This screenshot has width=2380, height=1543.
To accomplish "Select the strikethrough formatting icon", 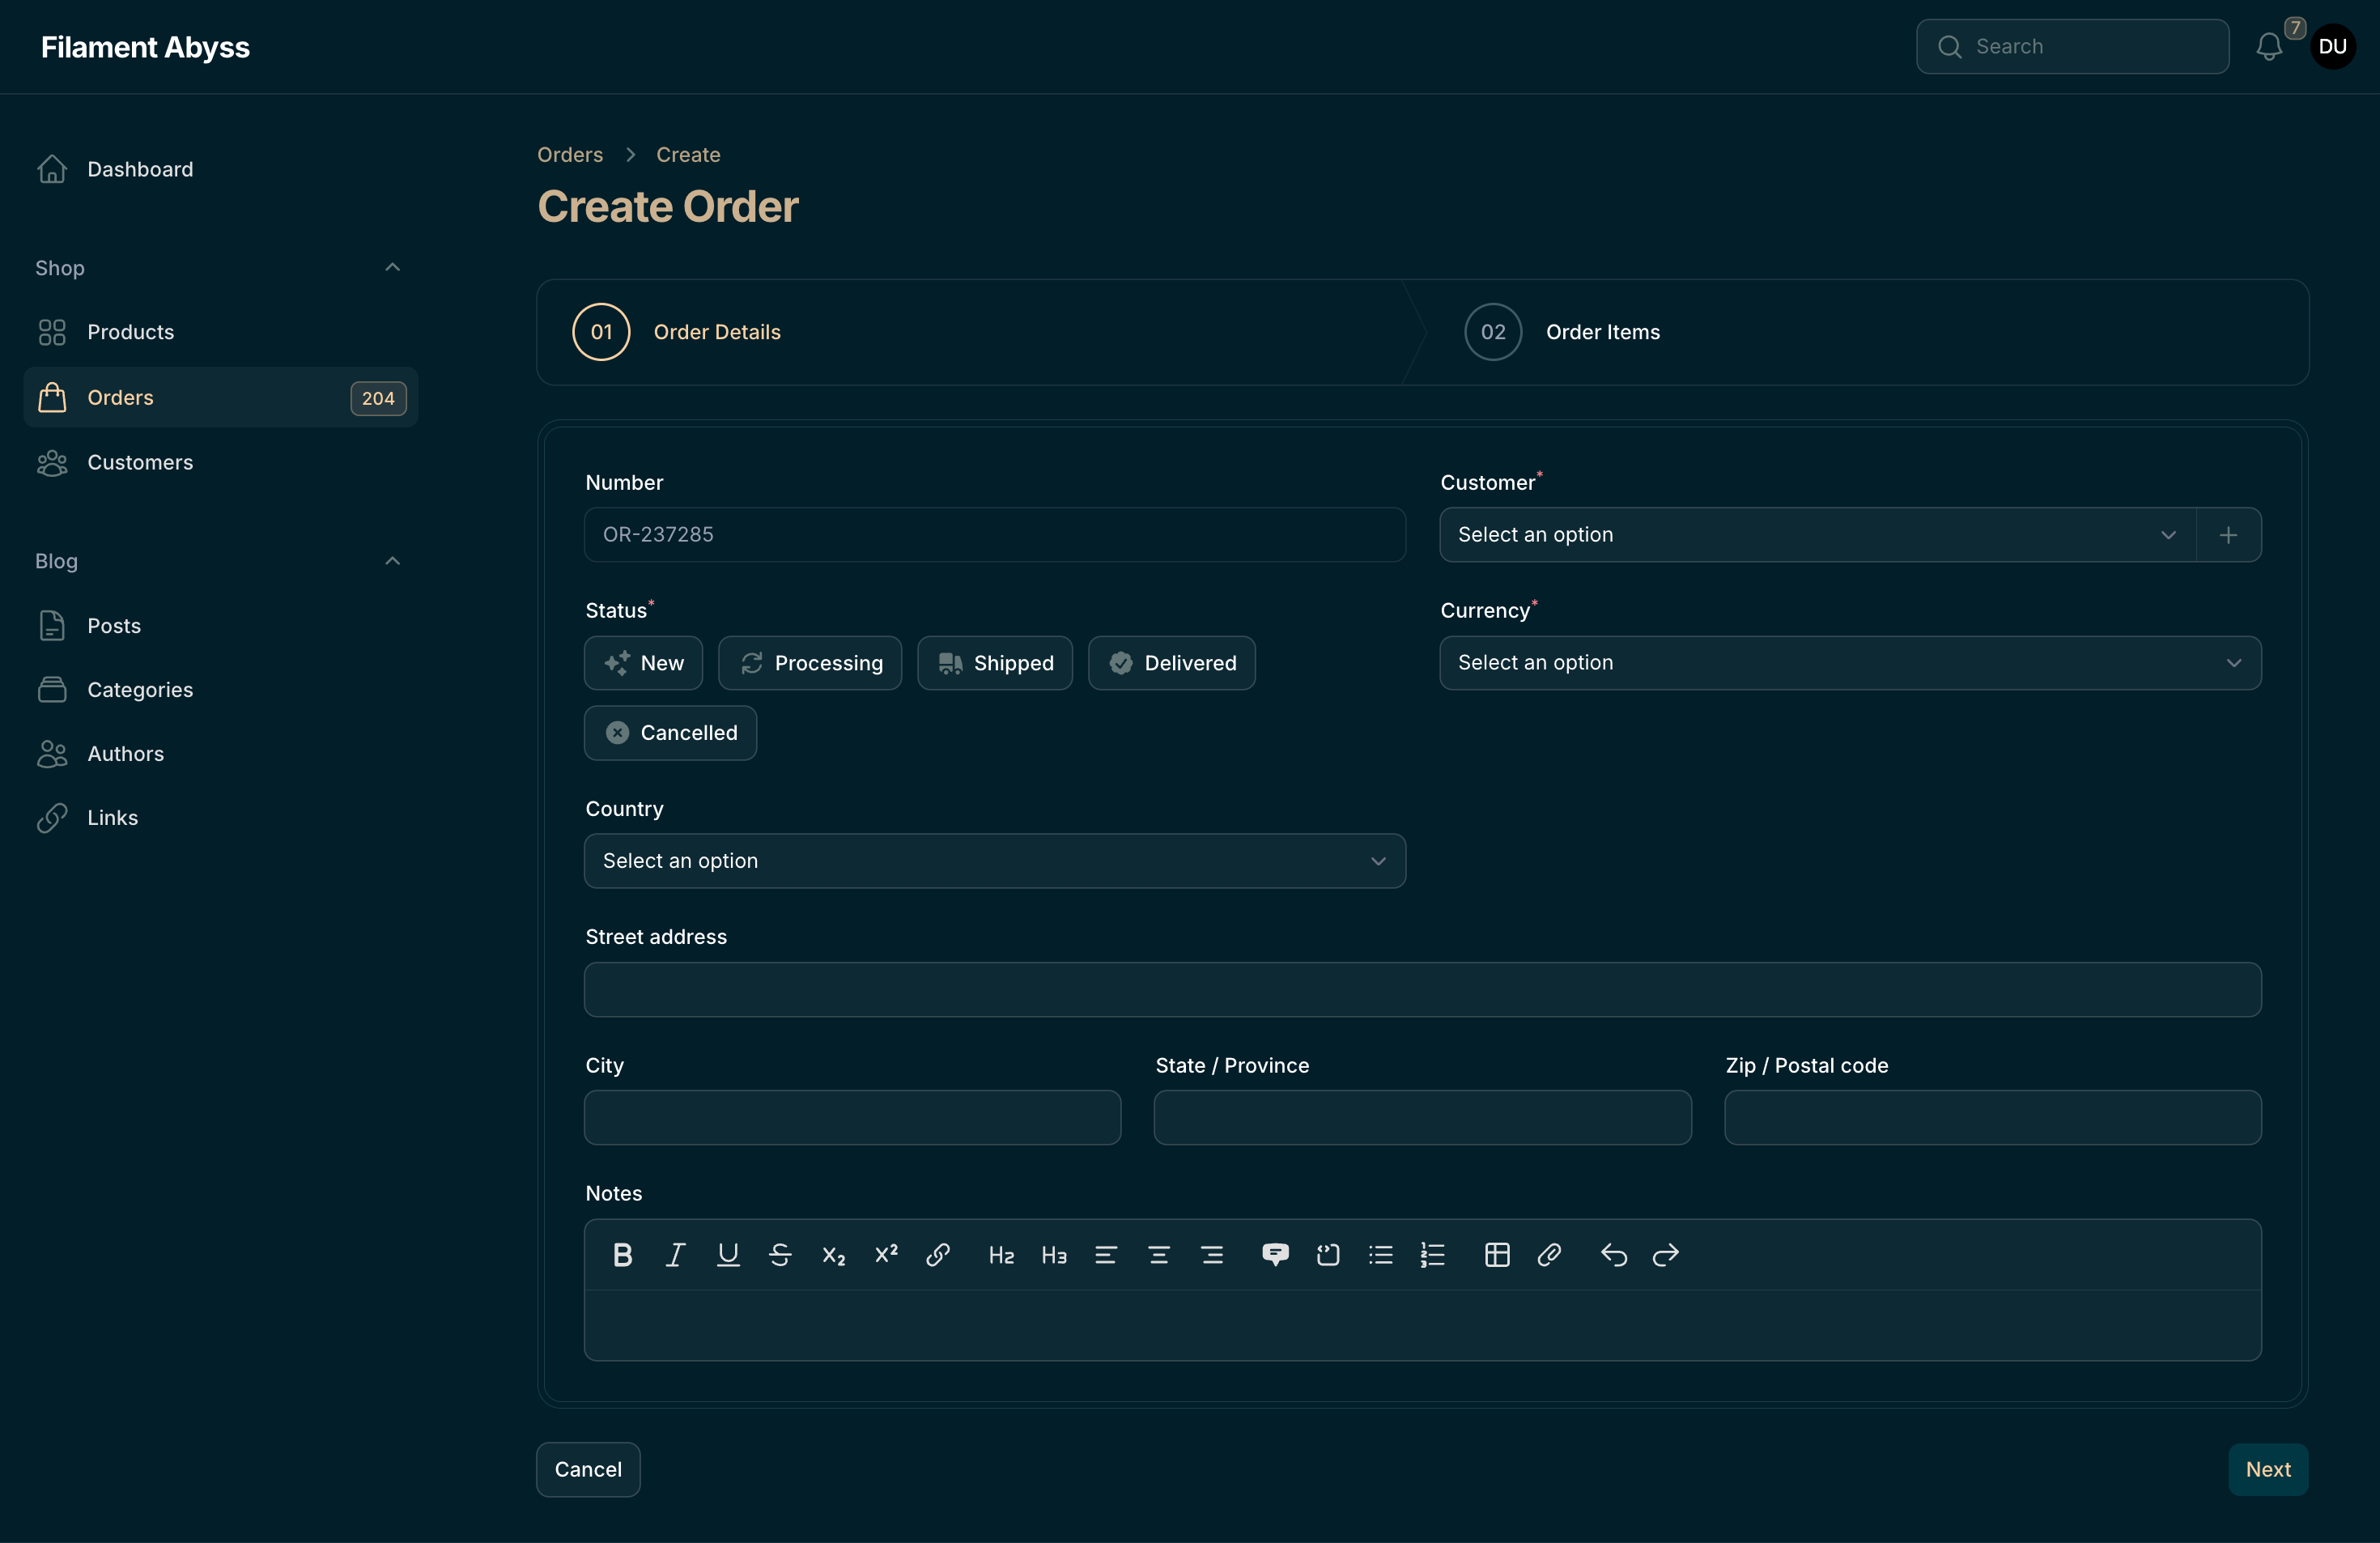I will 780,1255.
